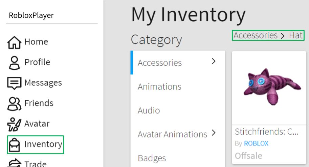Open the Profile person icon
This screenshot has height=167, width=309.
coord(14,63)
